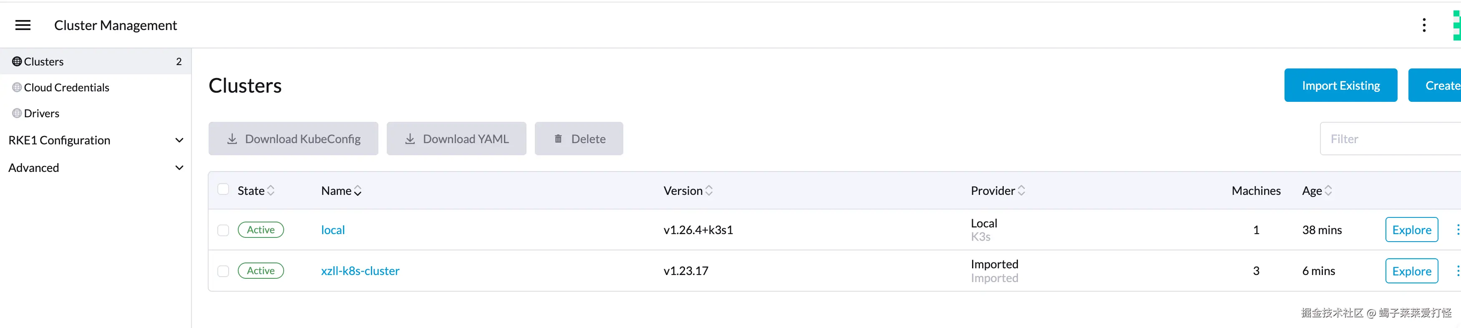
Task: Click the Clusters globe icon in sidebar
Action: coord(17,61)
